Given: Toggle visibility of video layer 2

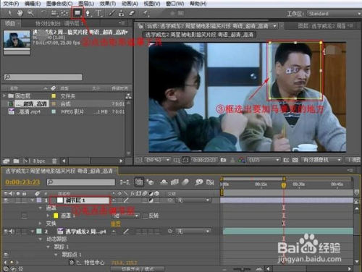Looking at the screenshot, I should pos(6,231).
